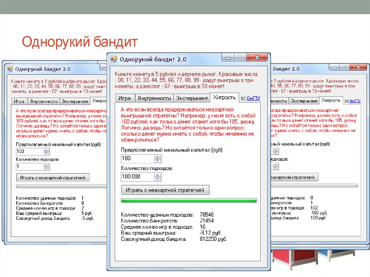Image resolution: width=370 pixels, height=277 pixels.
Task: Click the app icon in the left background window
Action: click(10, 69)
